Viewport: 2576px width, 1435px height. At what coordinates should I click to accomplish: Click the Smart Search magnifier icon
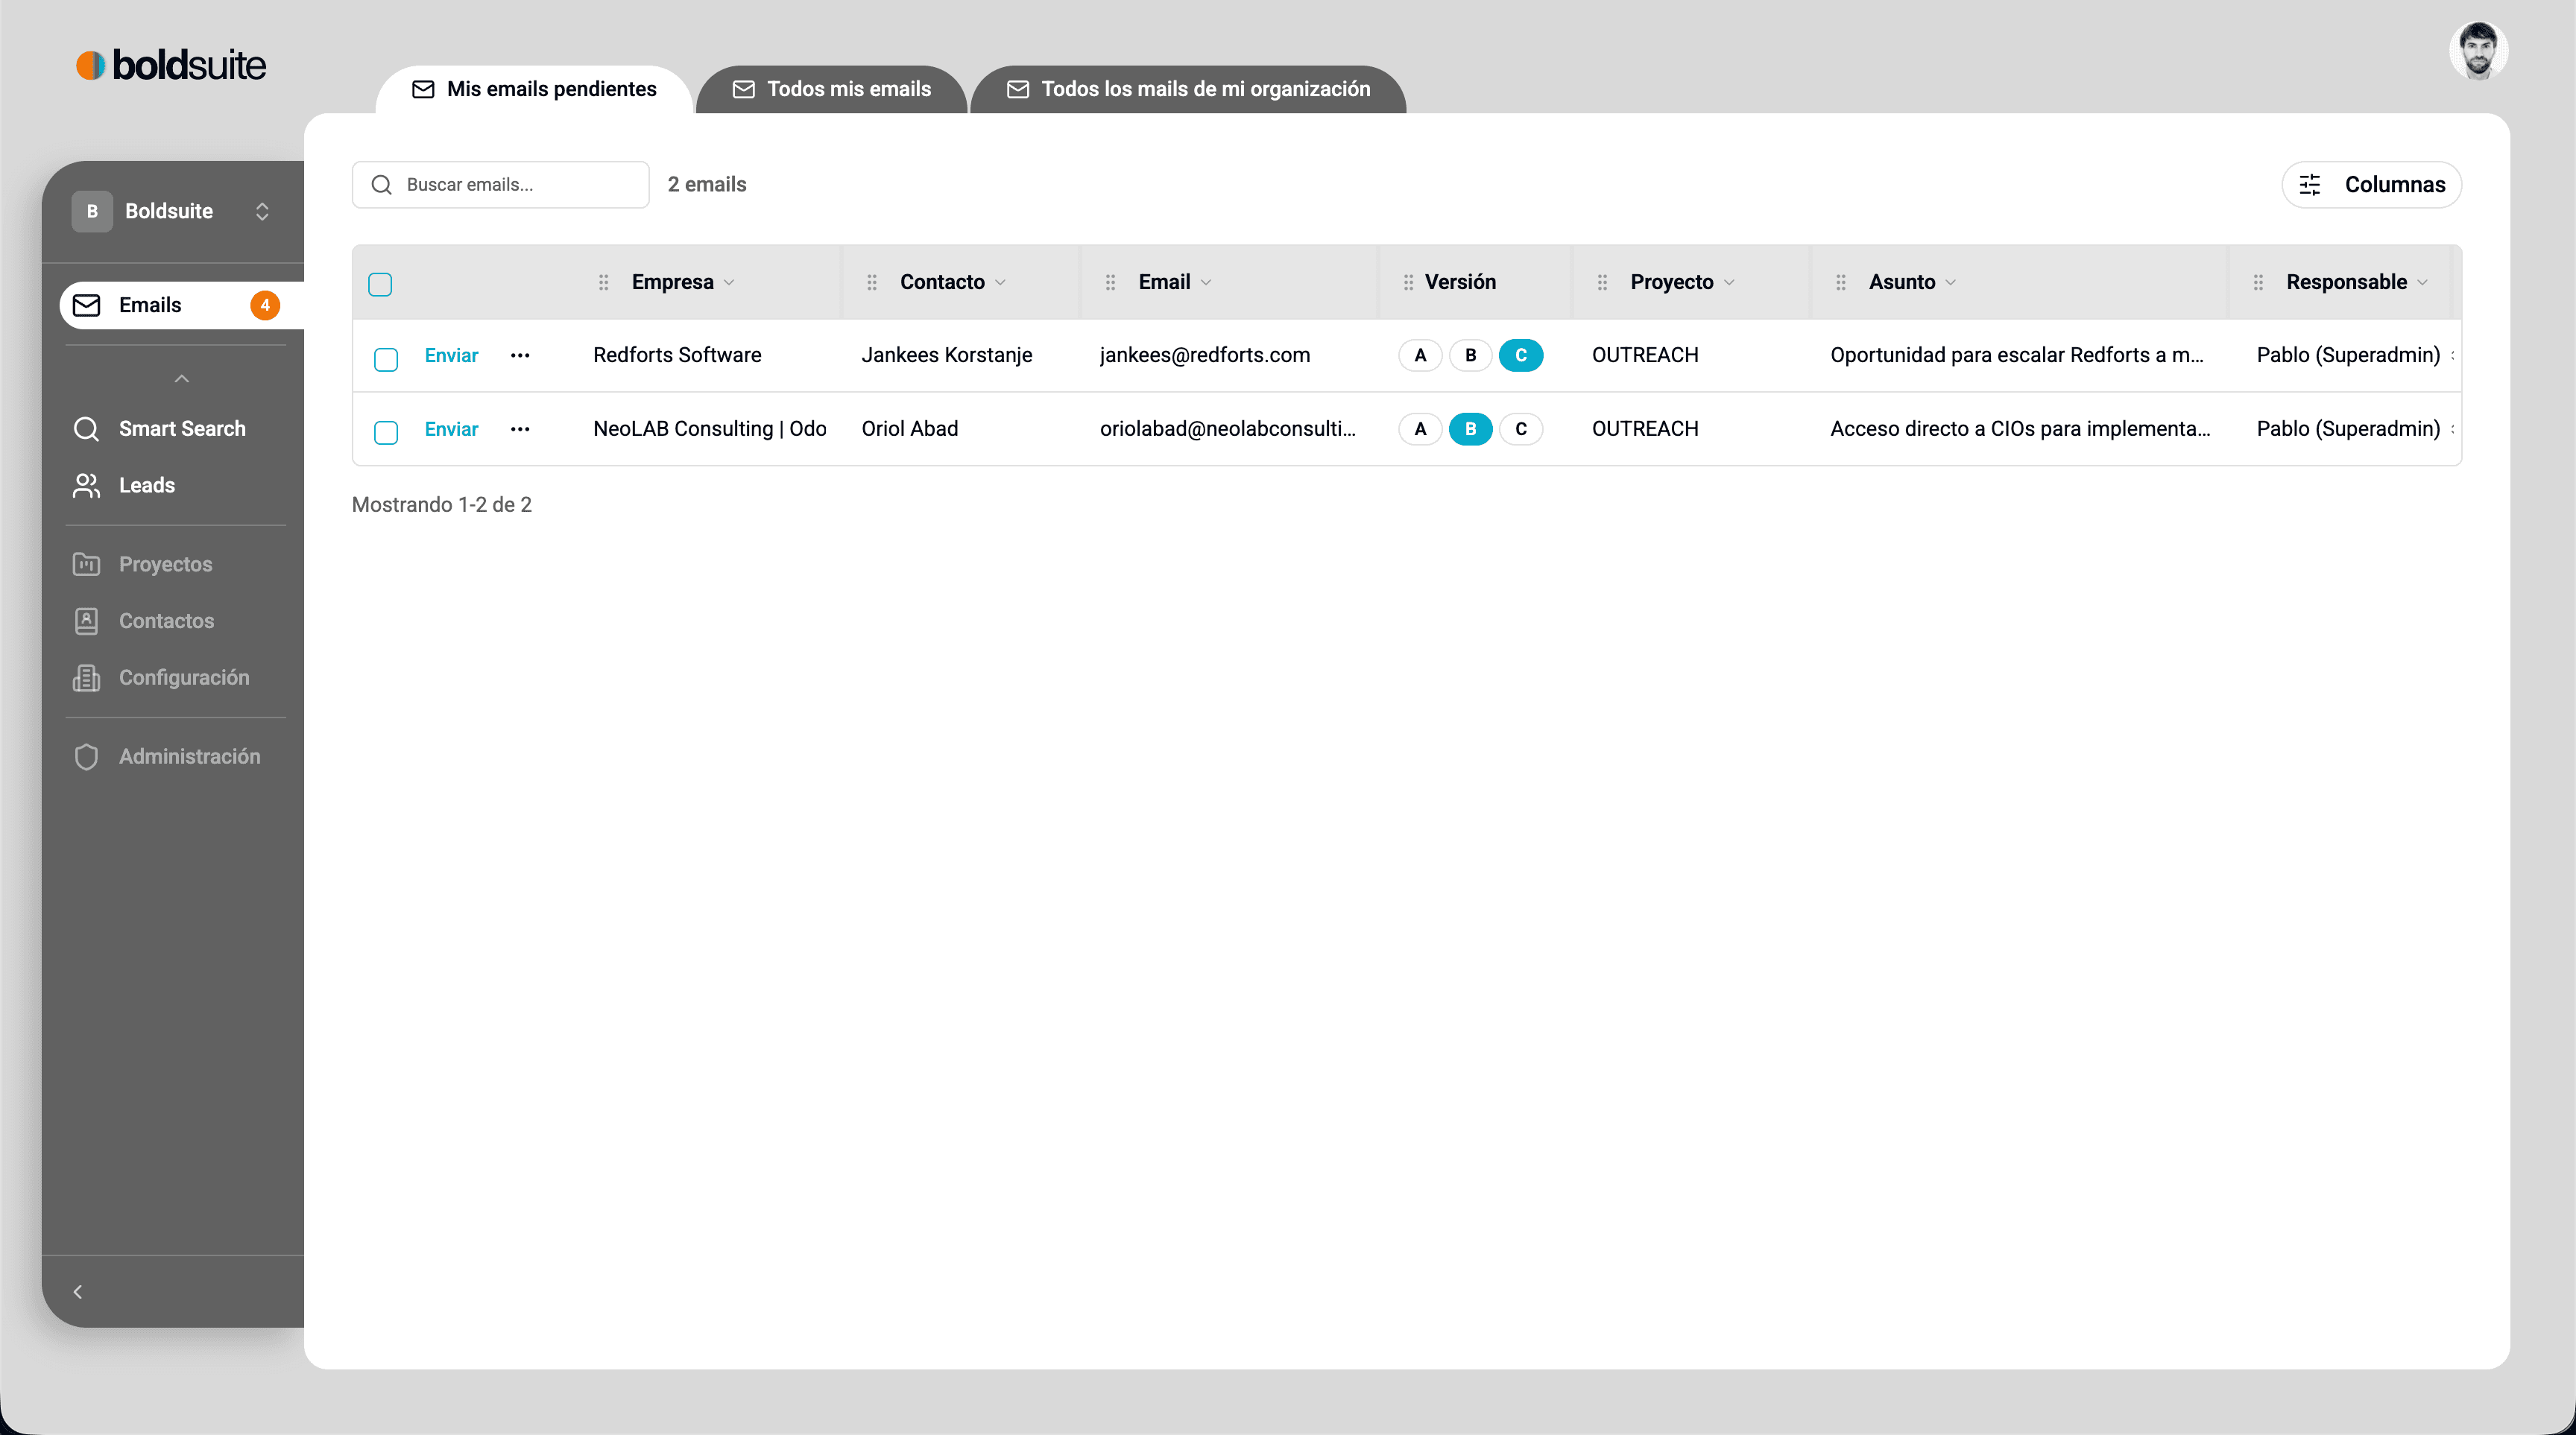[x=87, y=428]
